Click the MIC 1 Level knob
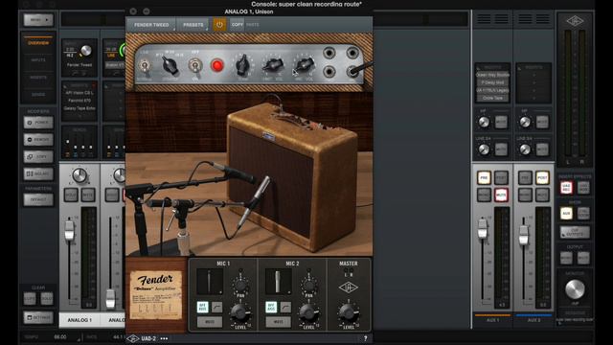The image size is (613, 345). 239,312
